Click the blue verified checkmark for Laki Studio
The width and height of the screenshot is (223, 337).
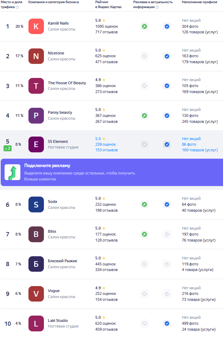(167, 323)
